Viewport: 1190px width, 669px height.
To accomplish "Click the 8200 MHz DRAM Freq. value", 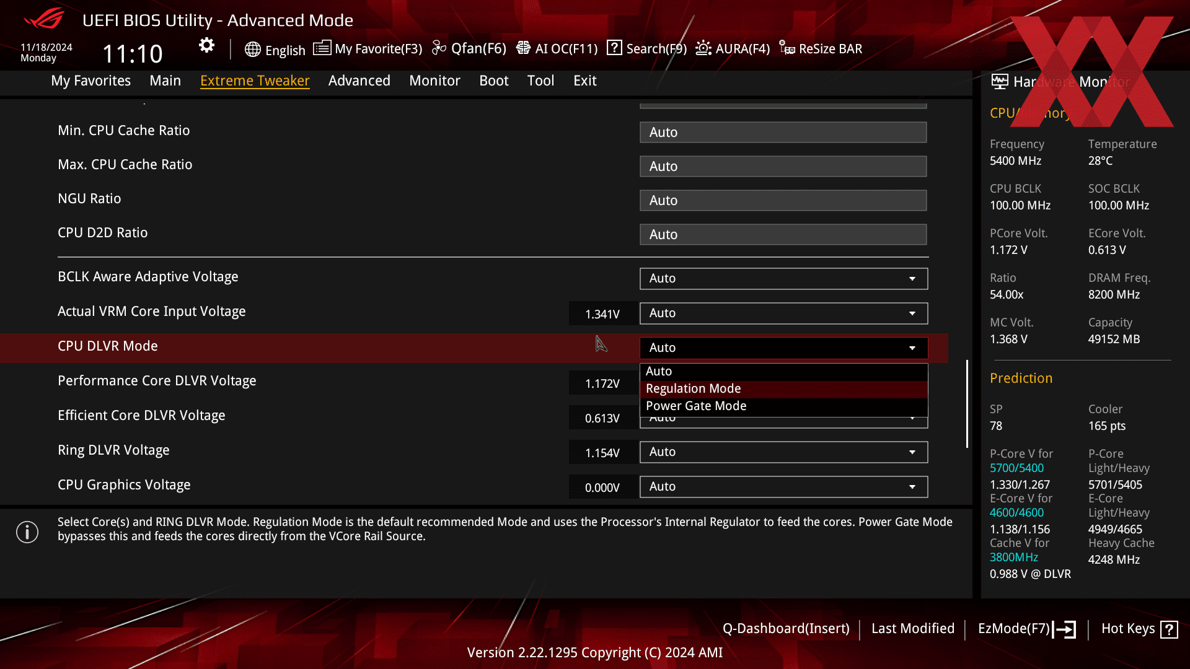I will pos(1114,295).
